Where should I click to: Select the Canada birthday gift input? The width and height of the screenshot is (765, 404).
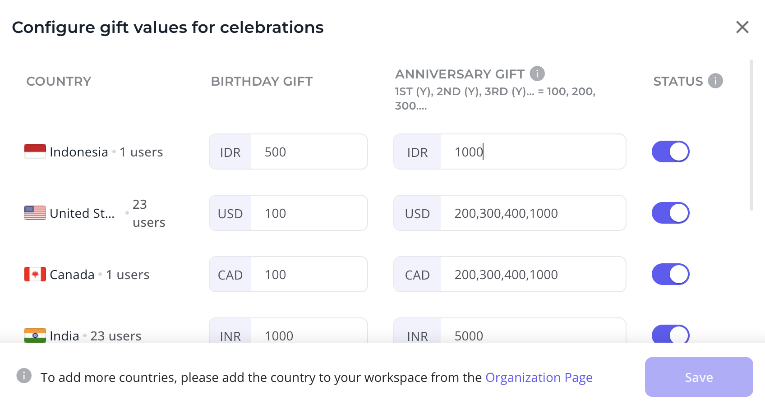[x=309, y=274]
